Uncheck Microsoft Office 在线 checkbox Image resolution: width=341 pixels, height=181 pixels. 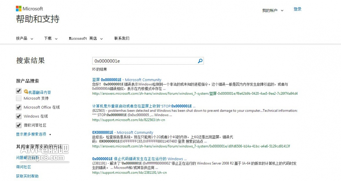tap(19, 107)
